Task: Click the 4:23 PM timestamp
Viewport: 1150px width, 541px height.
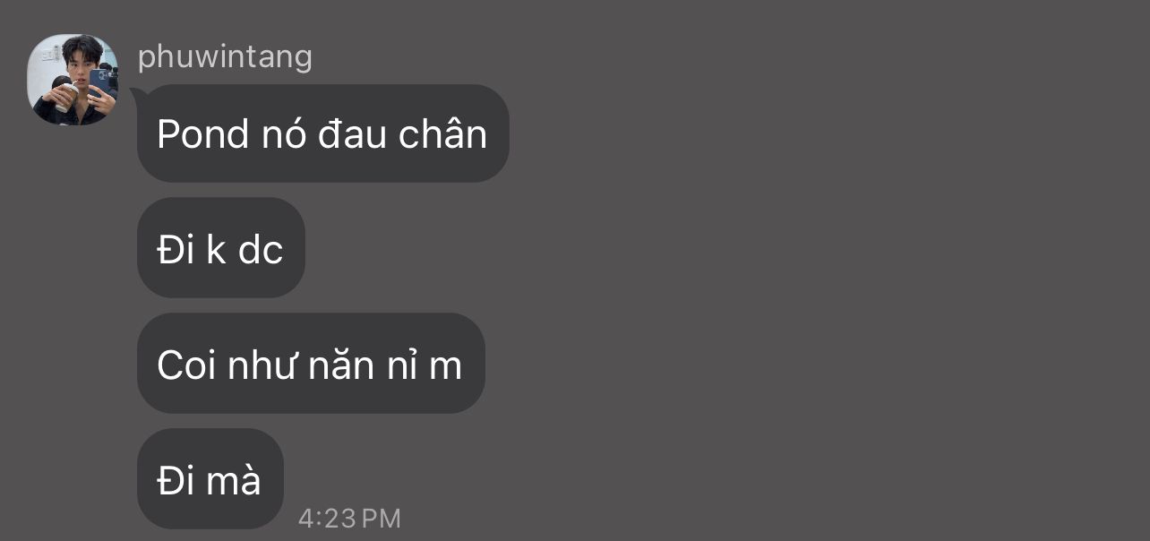Action: (x=349, y=518)
